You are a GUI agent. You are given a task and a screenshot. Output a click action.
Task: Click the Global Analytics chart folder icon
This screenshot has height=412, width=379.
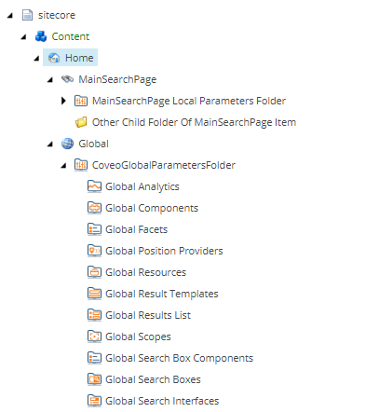click(x=94, y=186)
